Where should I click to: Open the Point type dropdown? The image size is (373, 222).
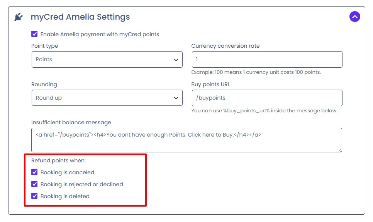[107, 60]
